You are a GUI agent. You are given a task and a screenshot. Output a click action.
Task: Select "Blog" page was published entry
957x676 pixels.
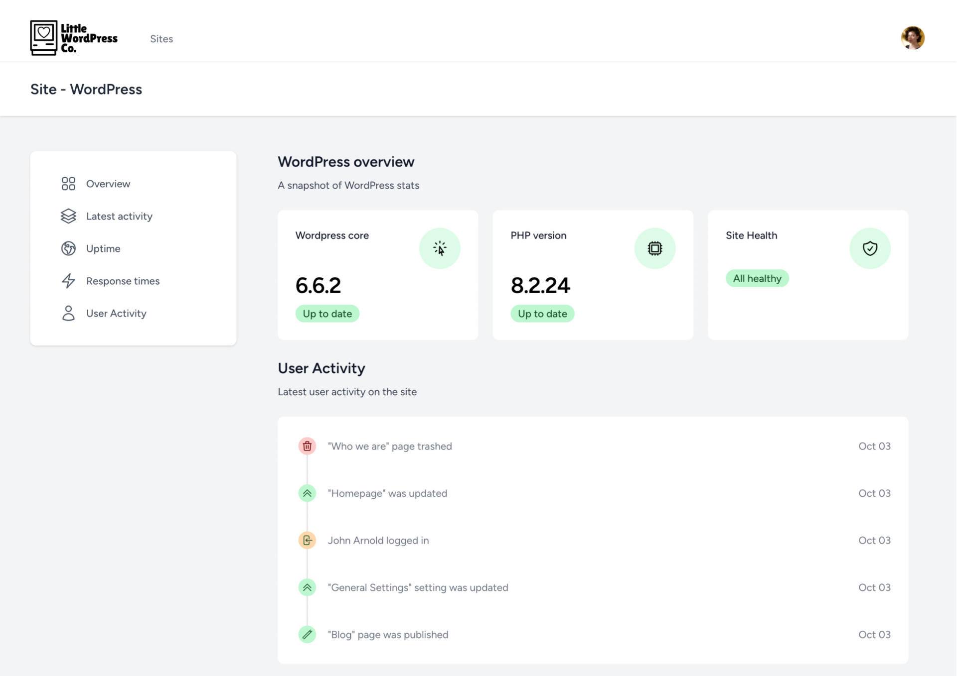pyautogui.click(x=388, y=635)
